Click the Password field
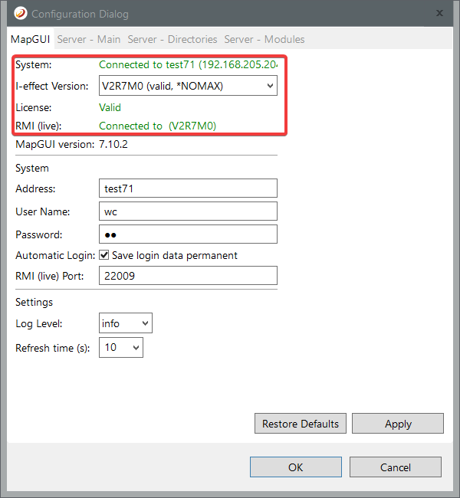Image resolution: width=460 pixels, height=498 pixels. tap(188, 234)
